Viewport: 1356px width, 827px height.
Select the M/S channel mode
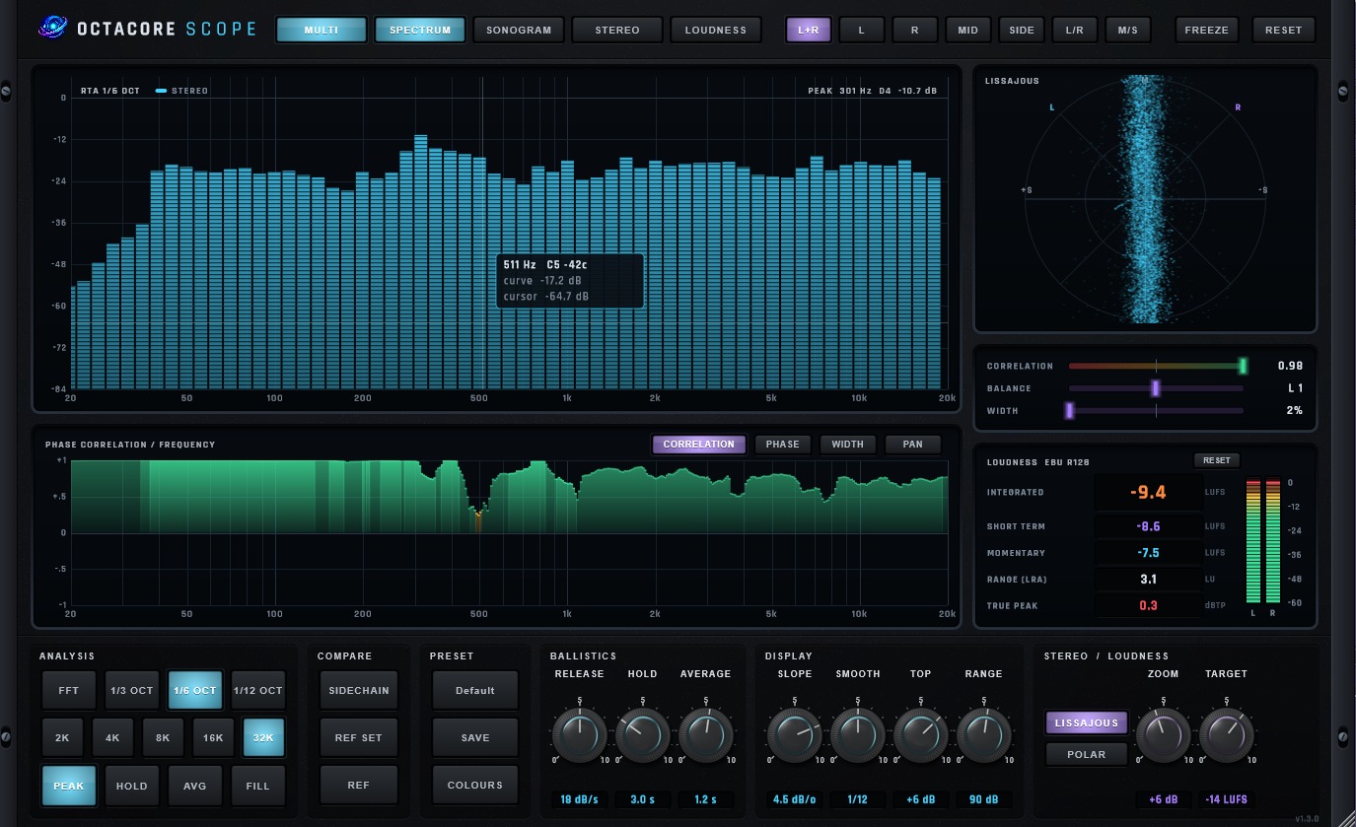pos(1128,30)
